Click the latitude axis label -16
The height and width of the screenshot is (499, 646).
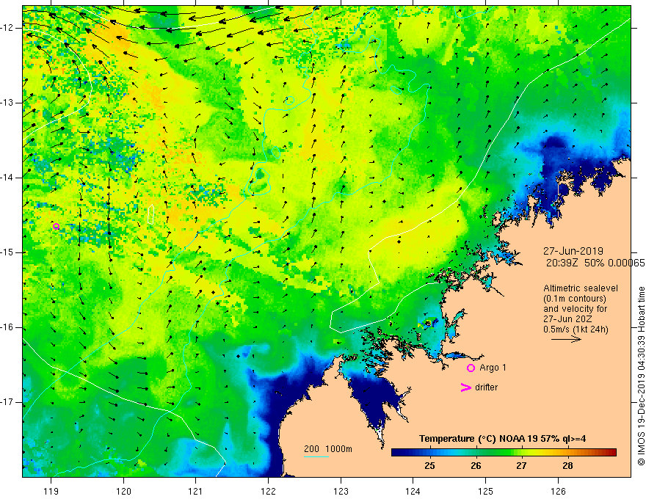coord(7,327)
